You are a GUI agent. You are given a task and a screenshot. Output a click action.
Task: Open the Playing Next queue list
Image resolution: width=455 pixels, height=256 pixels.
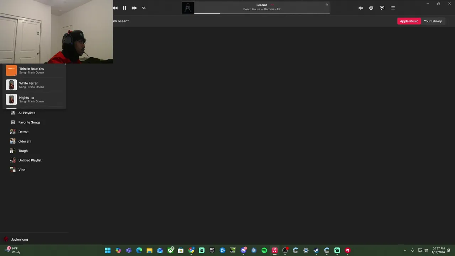[393, 8]
